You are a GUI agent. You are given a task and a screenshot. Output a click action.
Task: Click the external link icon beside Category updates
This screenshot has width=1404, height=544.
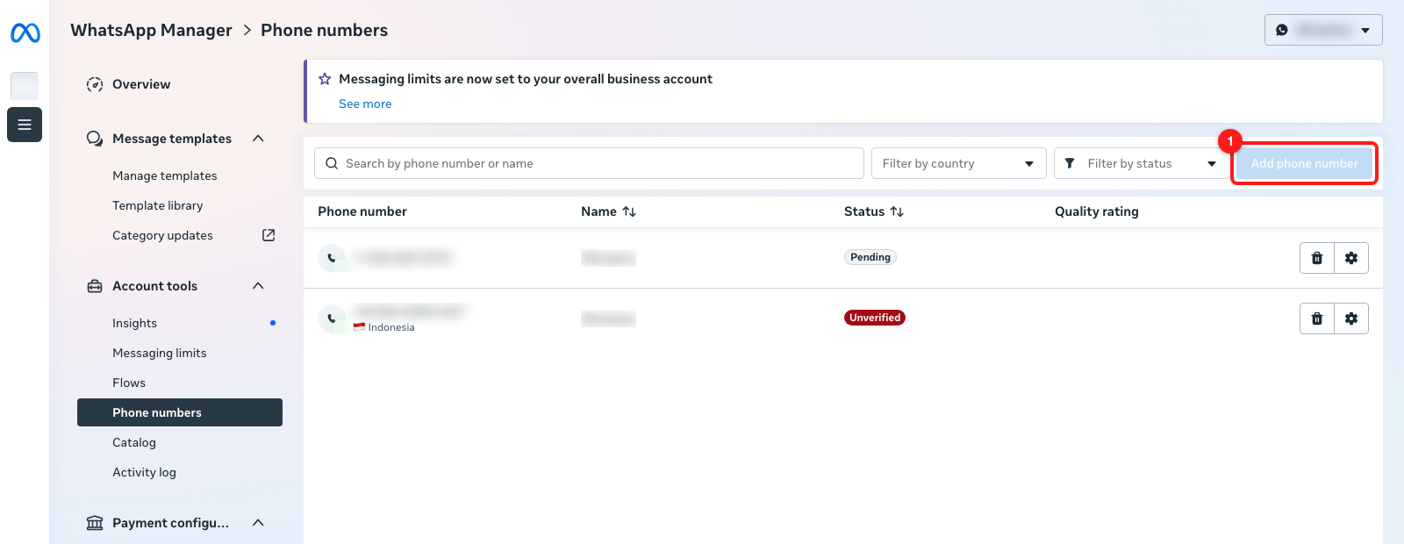tap(269, 235)
